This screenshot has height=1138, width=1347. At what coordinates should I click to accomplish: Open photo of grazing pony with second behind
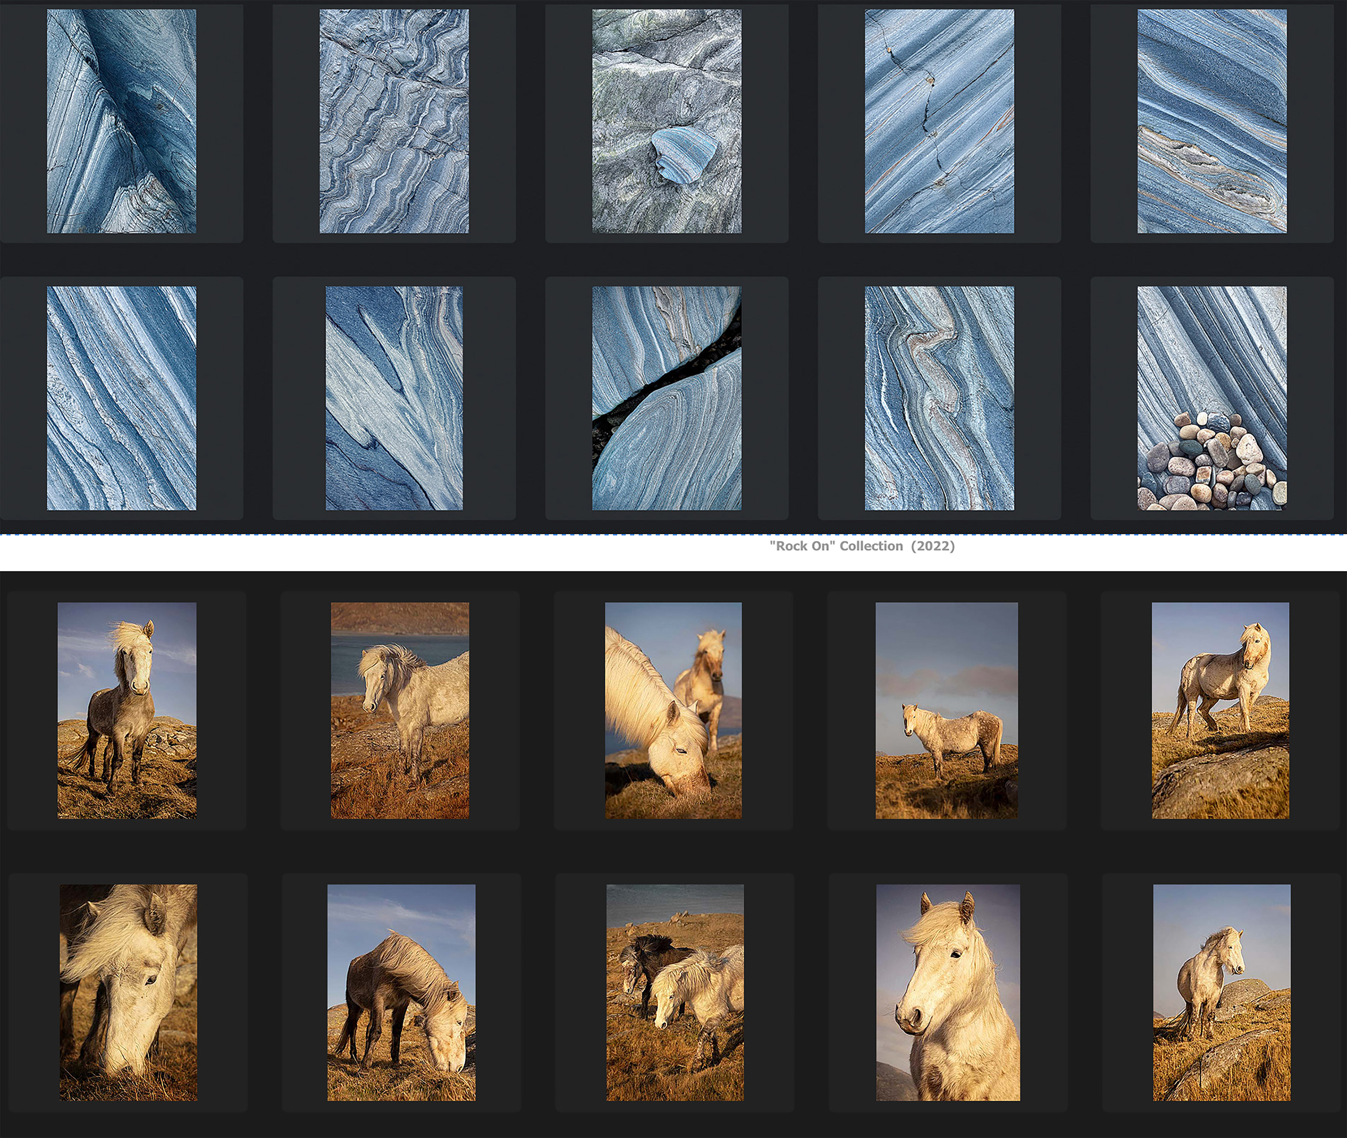pyautogui.click(x=673, y=710)
